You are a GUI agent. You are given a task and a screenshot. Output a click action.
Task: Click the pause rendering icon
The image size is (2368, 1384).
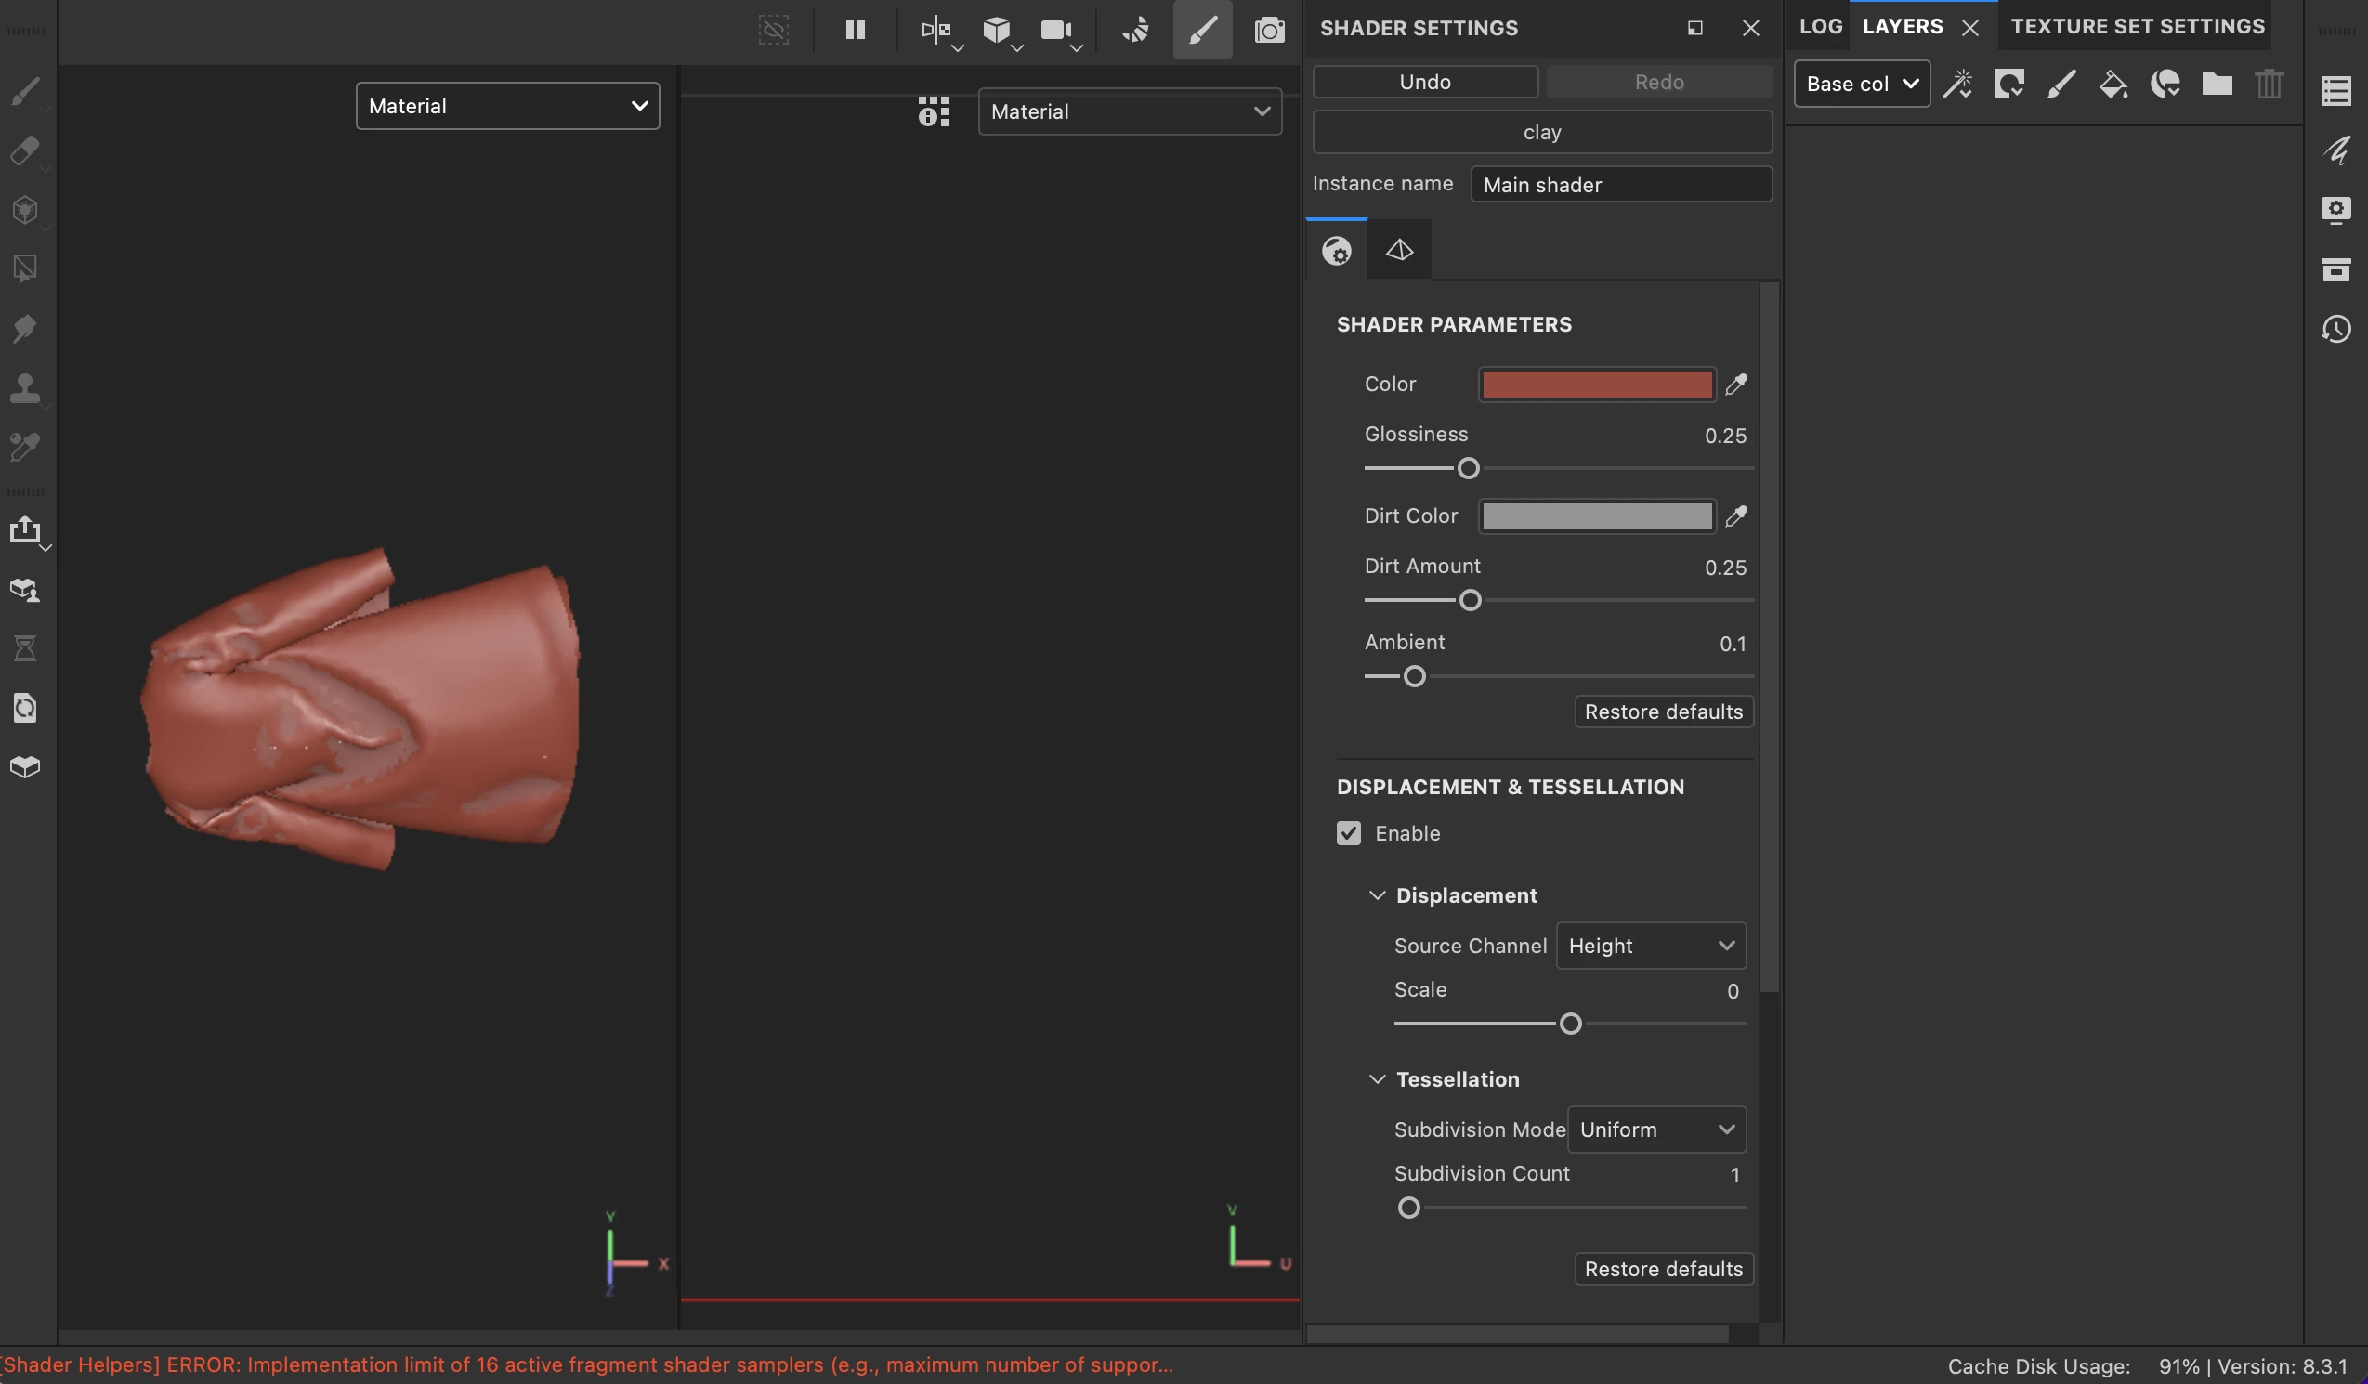[x=854, y=30]
